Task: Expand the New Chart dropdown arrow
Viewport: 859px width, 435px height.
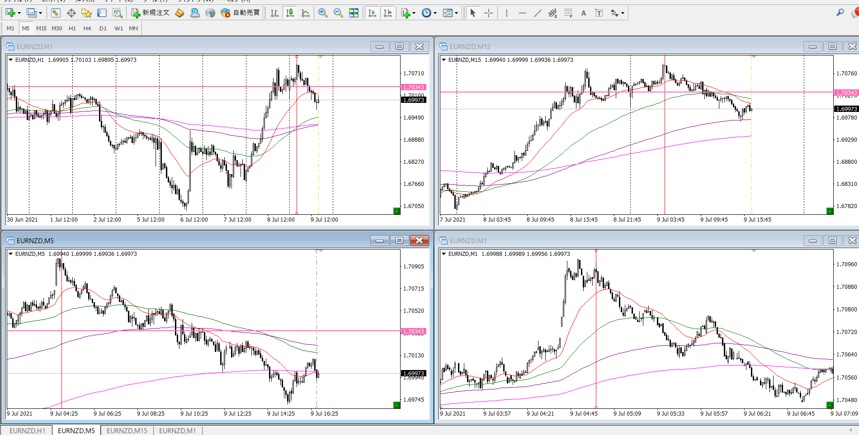Action: [19, 13]
